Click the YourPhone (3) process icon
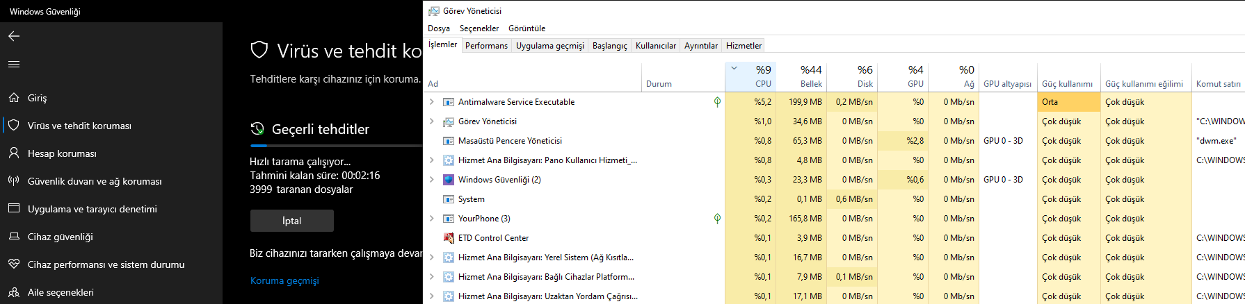The image size is (1245, 304). coord(449,219)
